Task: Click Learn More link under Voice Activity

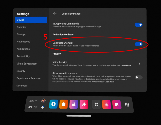Action: [126, 66]
